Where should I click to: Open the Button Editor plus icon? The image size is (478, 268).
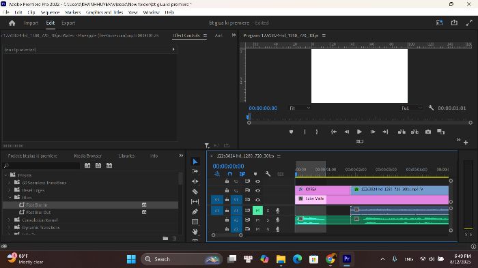466,143
